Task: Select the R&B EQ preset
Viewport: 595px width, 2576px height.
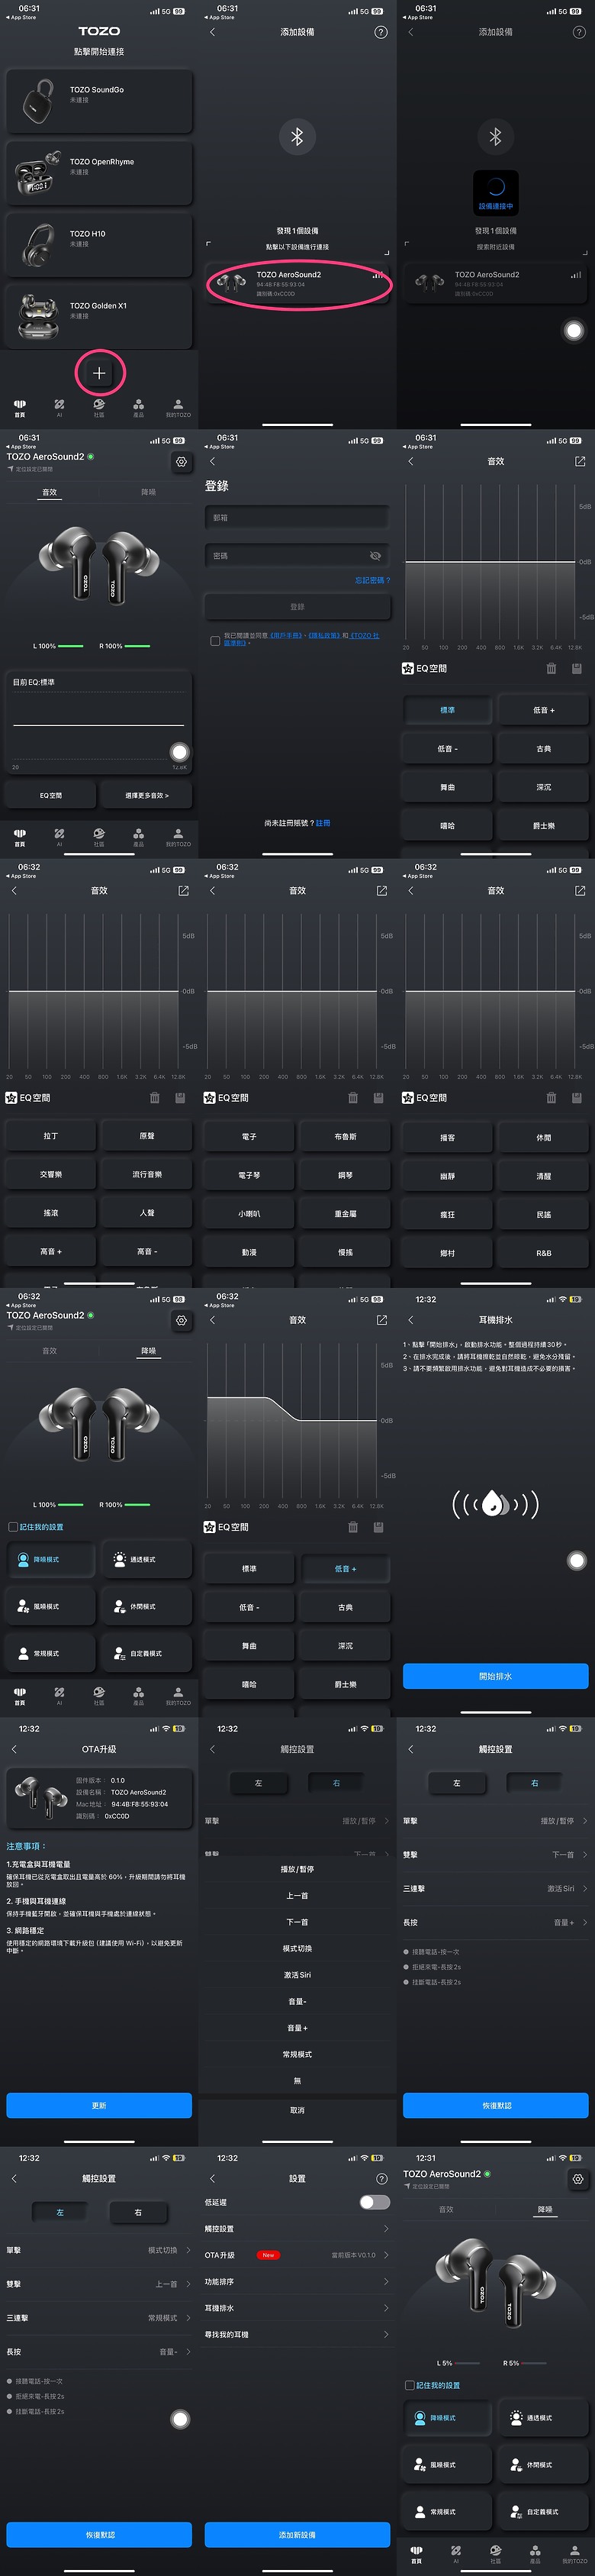Action: click(544, 1253)
